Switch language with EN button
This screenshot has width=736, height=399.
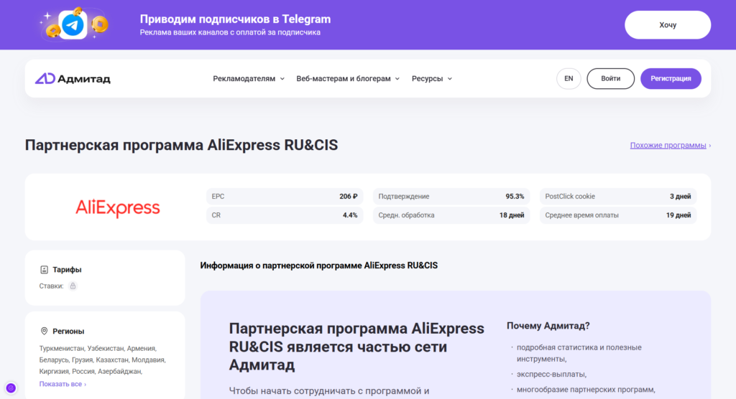(x=569, y=79)
